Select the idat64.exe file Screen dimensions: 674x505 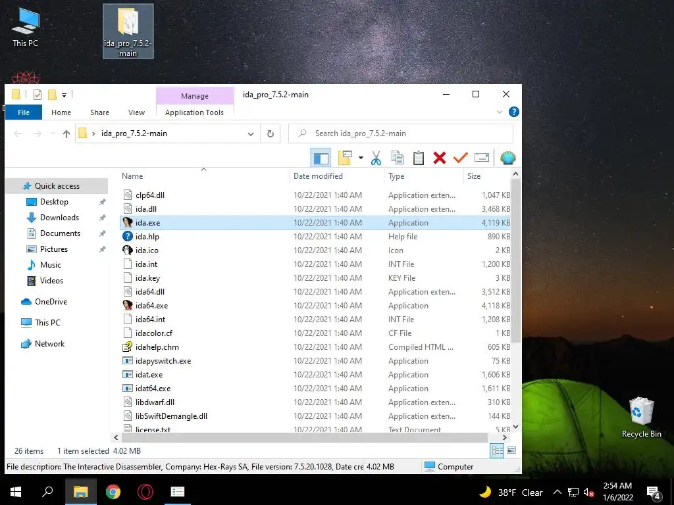coord(153,389)
